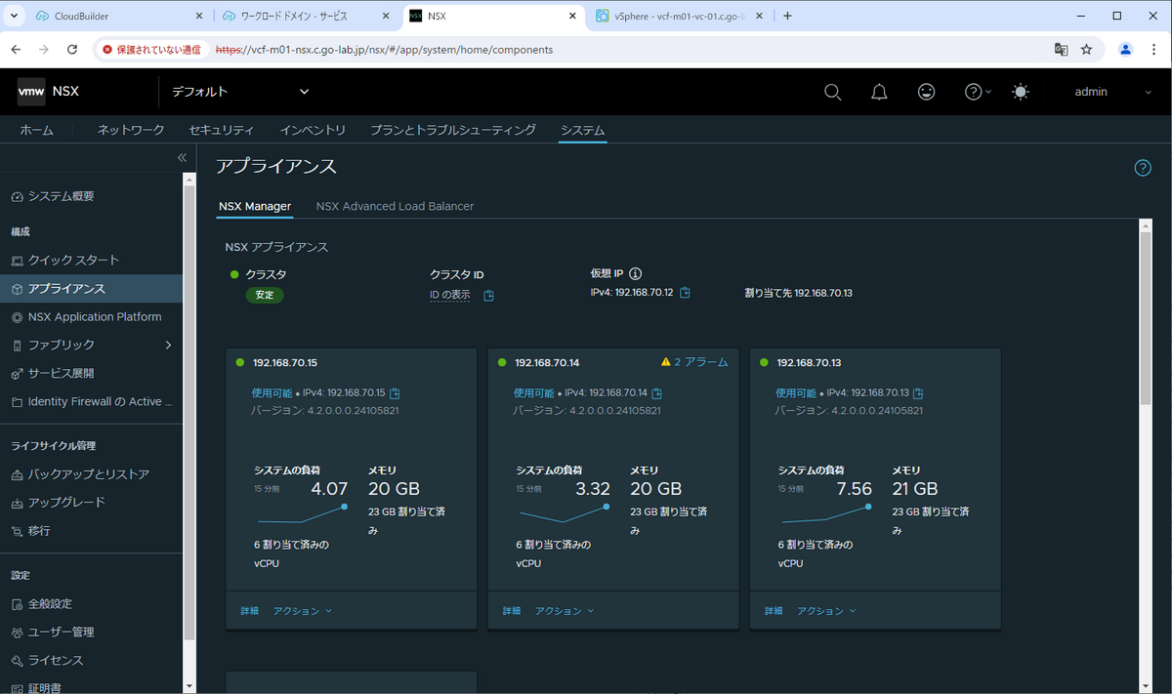This screenshot has height=694, width=1172.
Task: Open the admin user dropdown
Action: tap(1113, 92)
